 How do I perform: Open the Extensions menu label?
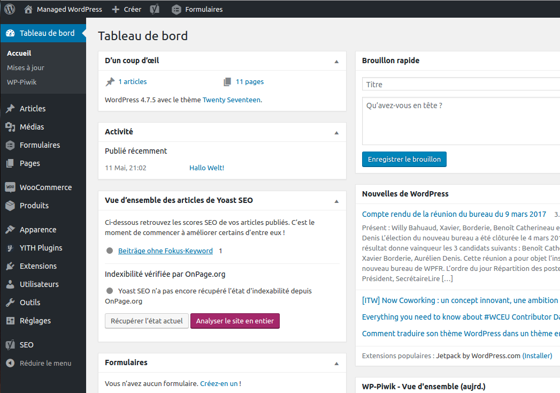[x=38, y=266]
